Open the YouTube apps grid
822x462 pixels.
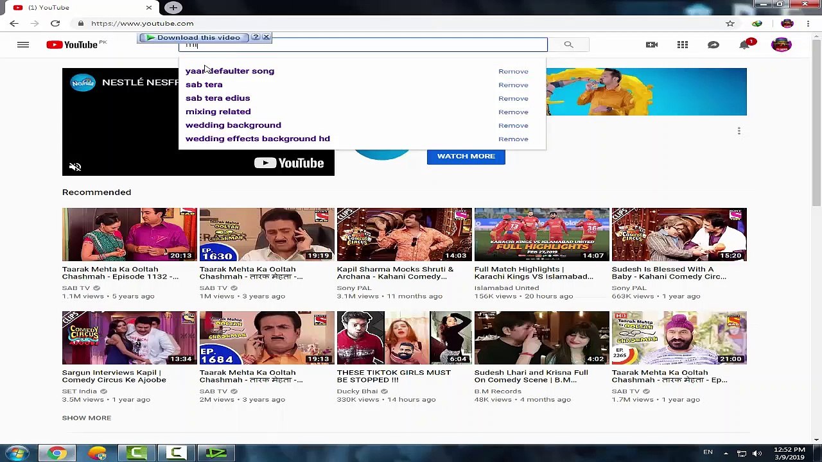[683, 44]
